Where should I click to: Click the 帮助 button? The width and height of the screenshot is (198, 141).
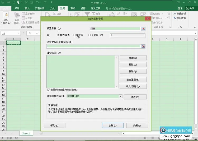55,125
